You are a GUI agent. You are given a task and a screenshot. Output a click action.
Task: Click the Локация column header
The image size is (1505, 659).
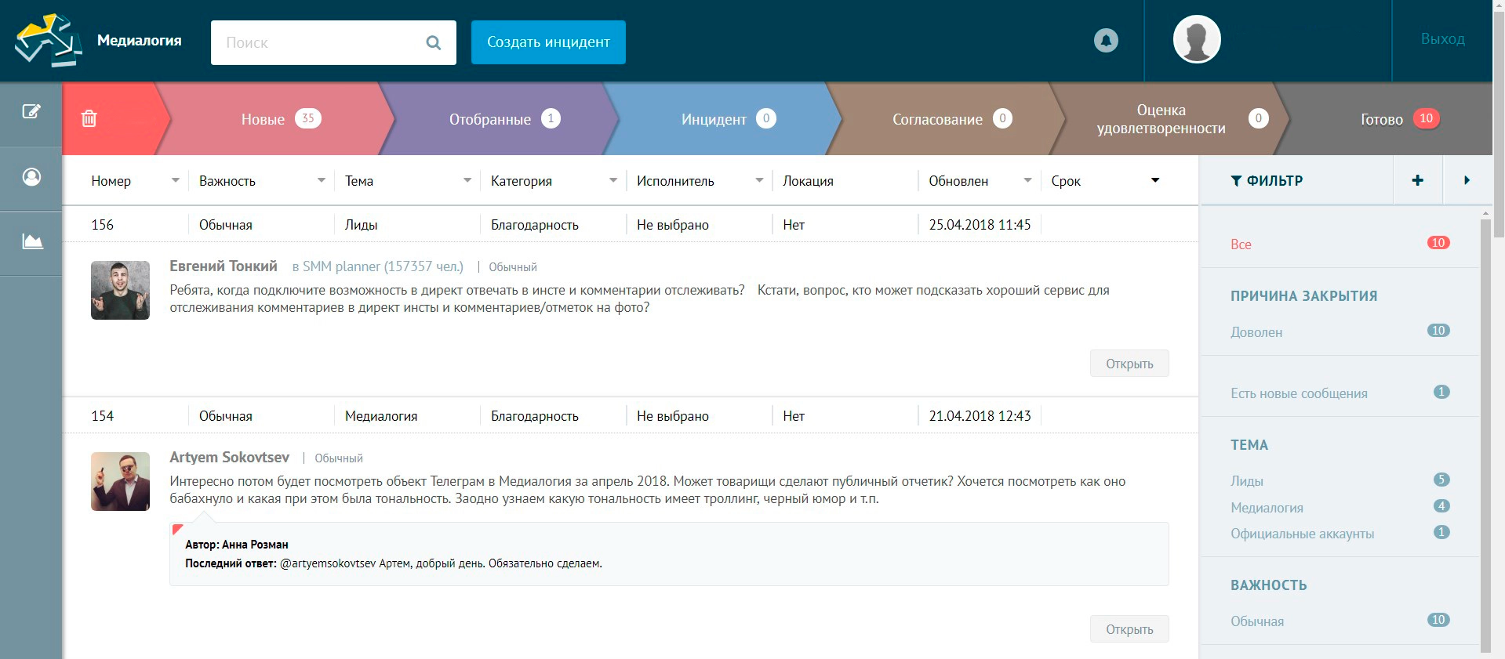[808, 181]
